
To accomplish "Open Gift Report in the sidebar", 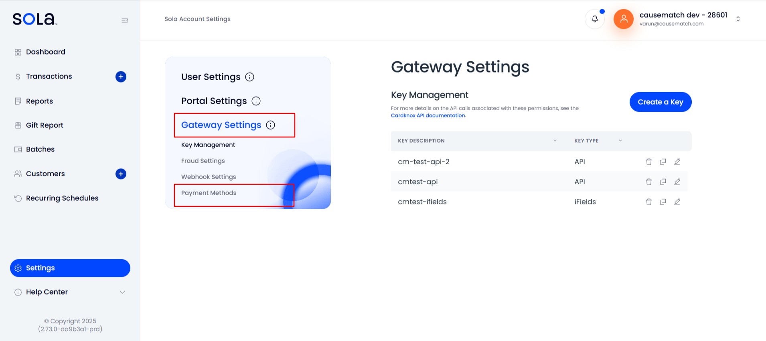I will tap(45, 125).
